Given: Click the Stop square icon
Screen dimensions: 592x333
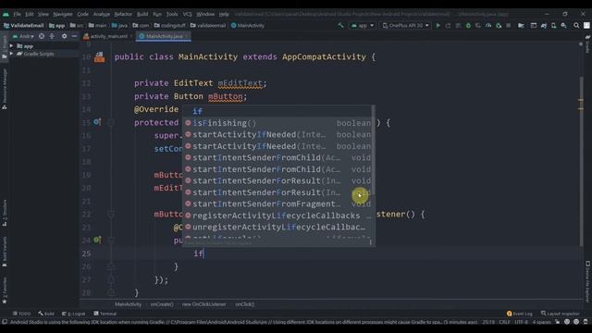Looking at the screenshot, I should [509, 25].
